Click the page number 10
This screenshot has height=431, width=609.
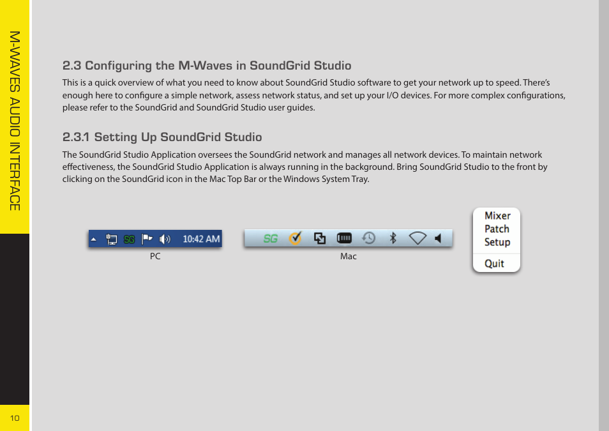click(15, 418)
